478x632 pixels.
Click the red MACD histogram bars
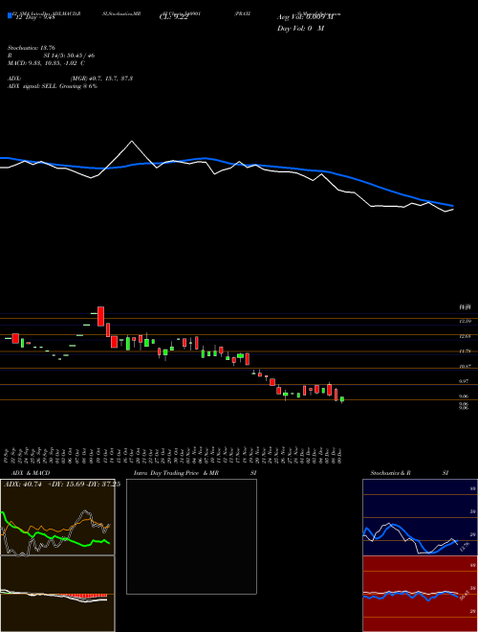(x=82, y=595)
